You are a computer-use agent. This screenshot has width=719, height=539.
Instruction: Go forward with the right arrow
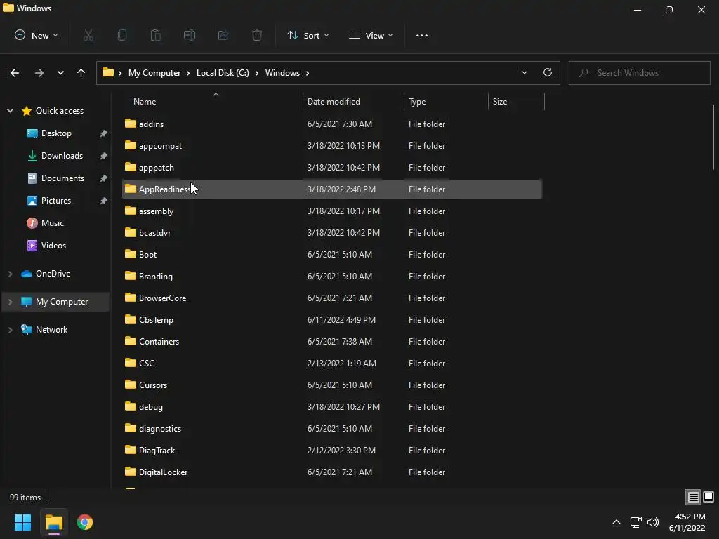click(39, 73)
